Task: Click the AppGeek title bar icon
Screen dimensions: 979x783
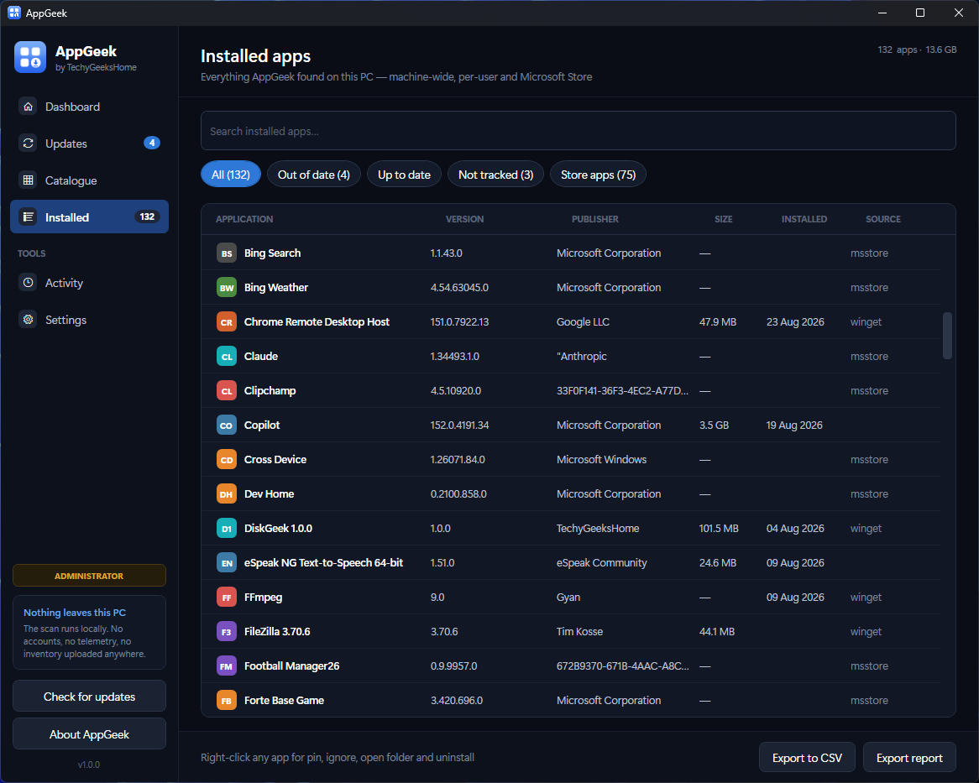Action: coord(13,13)
